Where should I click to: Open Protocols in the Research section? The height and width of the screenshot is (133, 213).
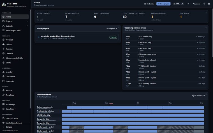tap(15, 40)
